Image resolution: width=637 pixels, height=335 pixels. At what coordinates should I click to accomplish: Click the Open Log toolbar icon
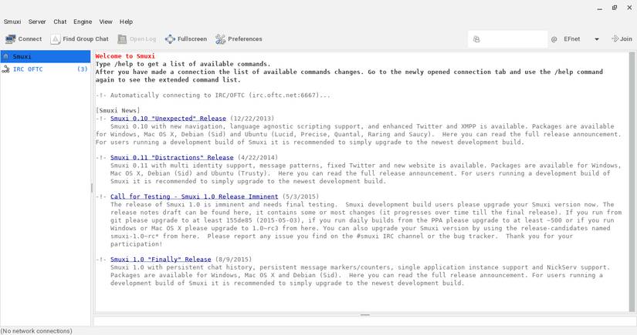point(122,39)
